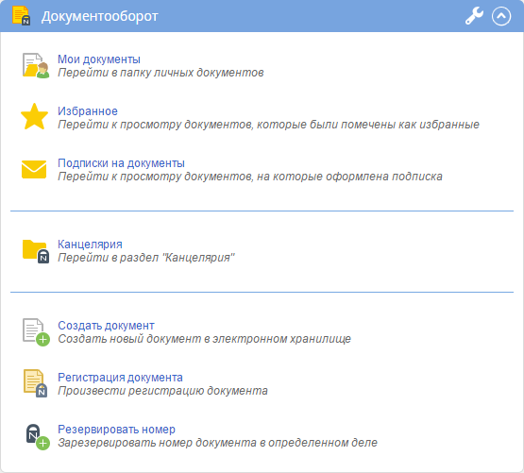Open Подписки на документы link
Viewport: 524px width, 473px height.
[121, 163]
